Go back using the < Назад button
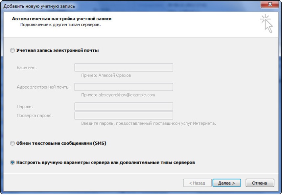This screenshot has width=282, height=195. click(x=197, y=183)
